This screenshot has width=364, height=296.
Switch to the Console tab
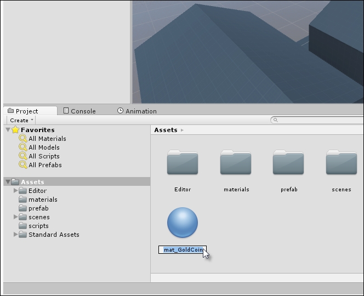click(x=79, y=111)
